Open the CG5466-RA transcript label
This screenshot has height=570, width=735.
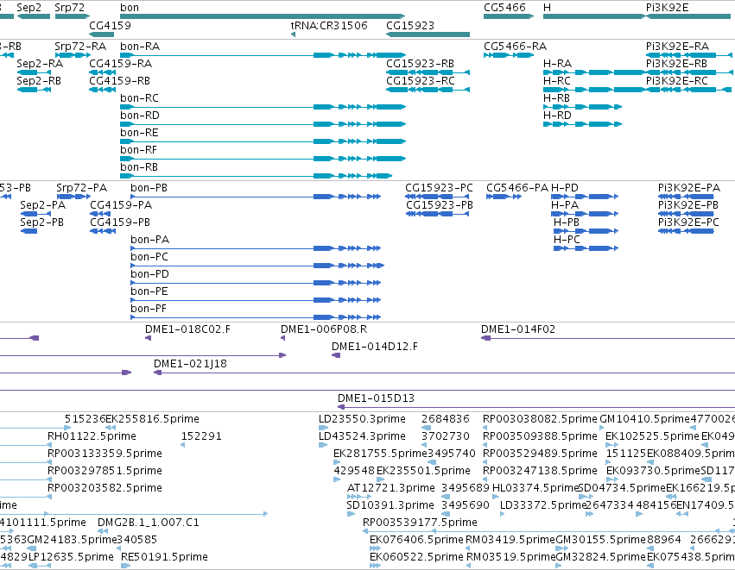coord(515,47)
